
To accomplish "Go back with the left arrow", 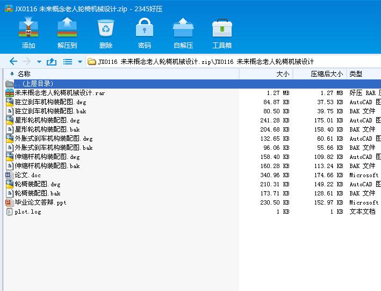I will pos(13,61).
